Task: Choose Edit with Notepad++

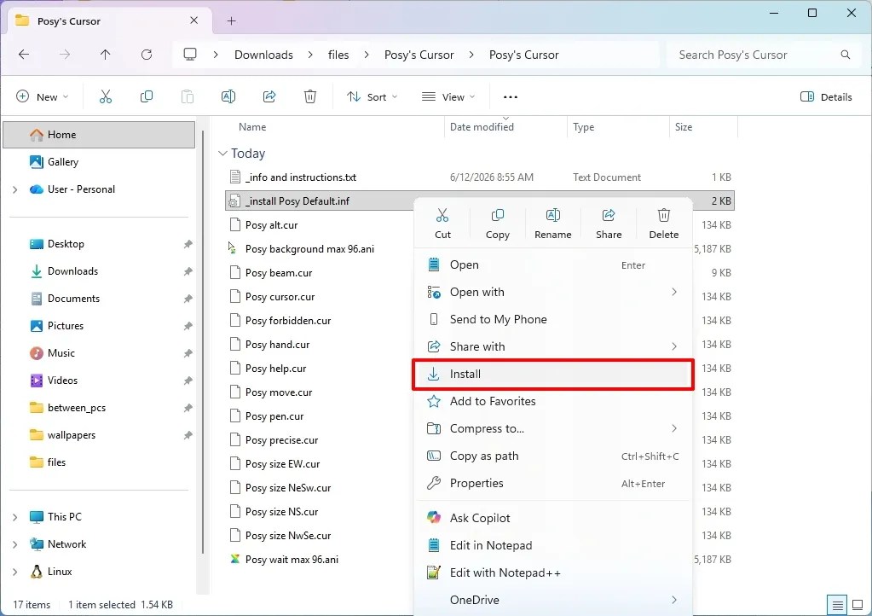Action: click(553, 572)
